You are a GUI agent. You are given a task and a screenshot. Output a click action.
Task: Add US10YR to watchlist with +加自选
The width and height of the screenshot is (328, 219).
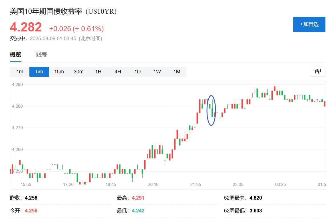309,24
